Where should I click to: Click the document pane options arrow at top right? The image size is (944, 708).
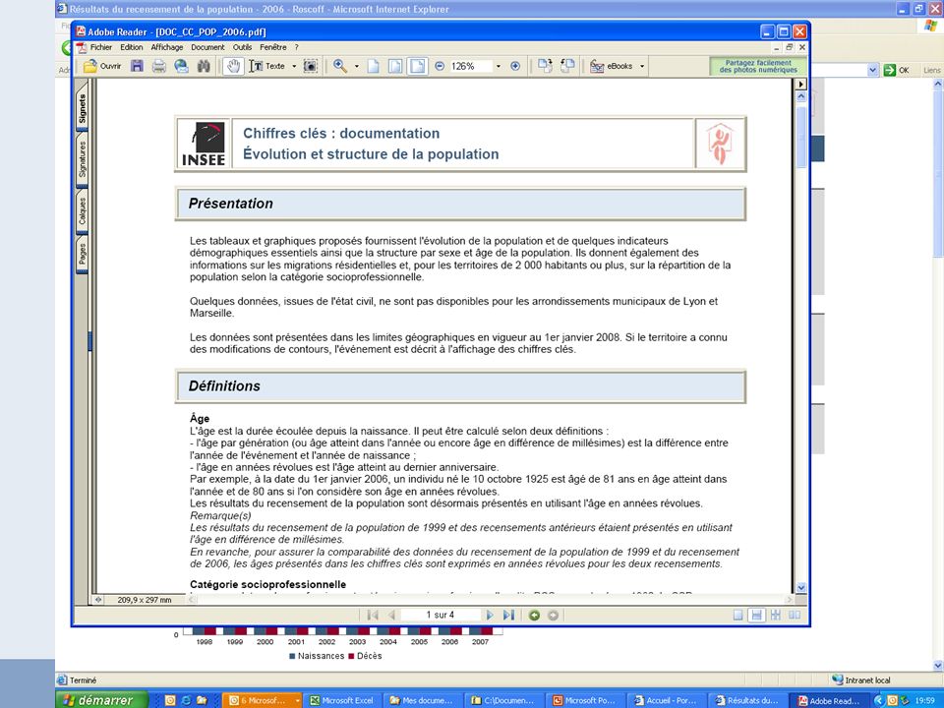click(800, 85)
